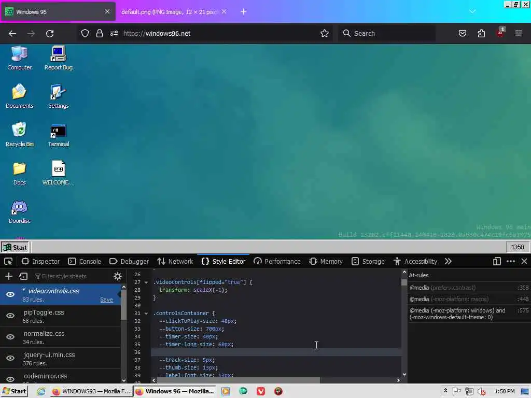Show more DevTools tabs chevron

point(448,261)
